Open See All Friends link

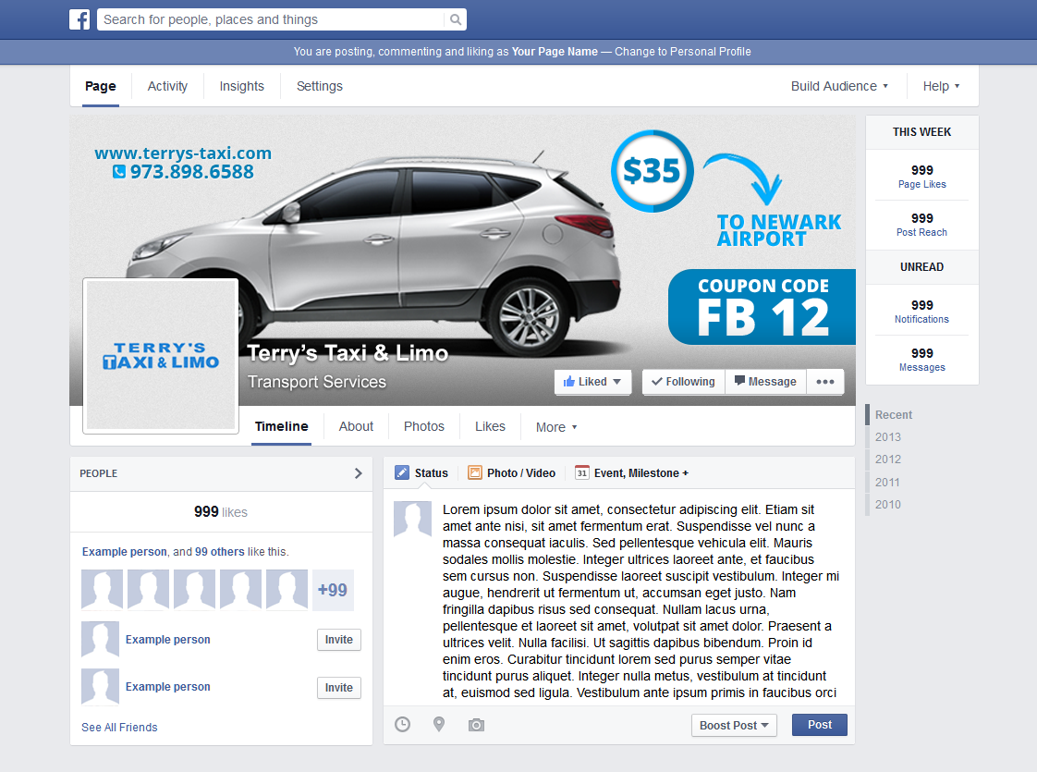119,727
